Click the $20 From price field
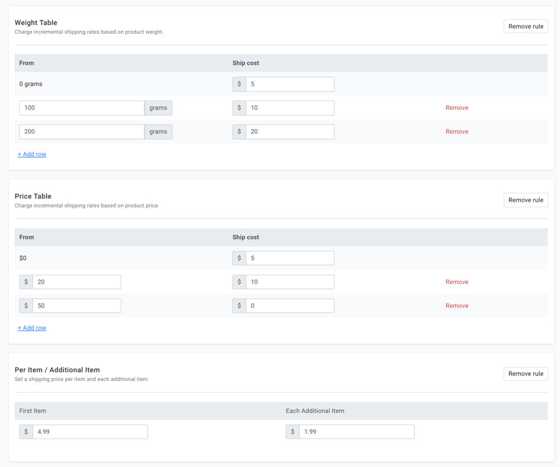Viewport: 560px width, 467px height. tap(77, 282)
